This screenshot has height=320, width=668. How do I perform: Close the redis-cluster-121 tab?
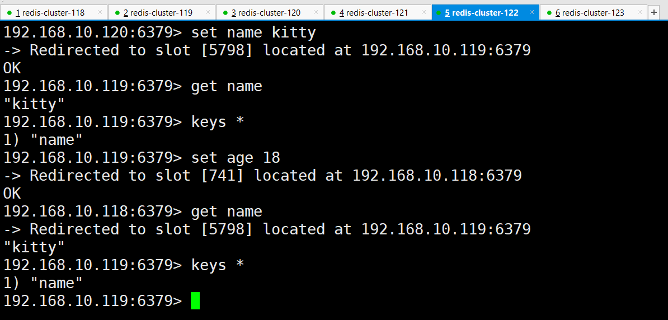[x=424, y=12]
